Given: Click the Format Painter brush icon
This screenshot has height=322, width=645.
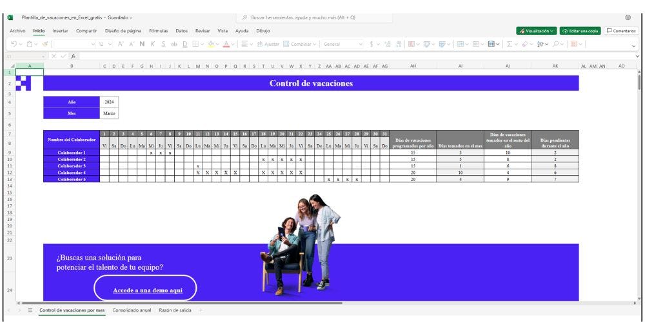Looking at the screenshot, I should click(45, 44).
